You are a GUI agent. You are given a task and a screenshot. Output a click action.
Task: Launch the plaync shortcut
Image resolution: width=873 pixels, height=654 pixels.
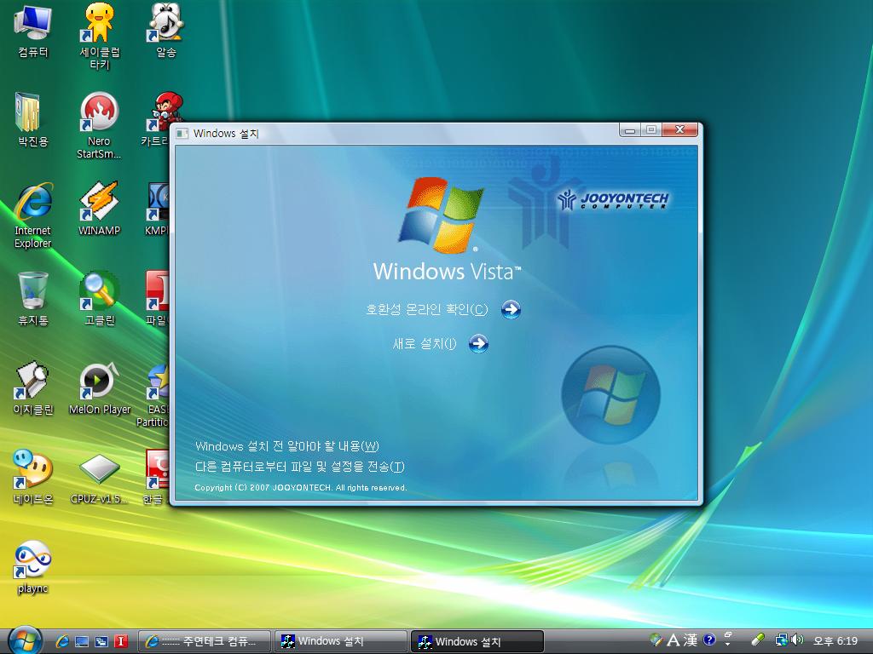click(x=33, y=567)
